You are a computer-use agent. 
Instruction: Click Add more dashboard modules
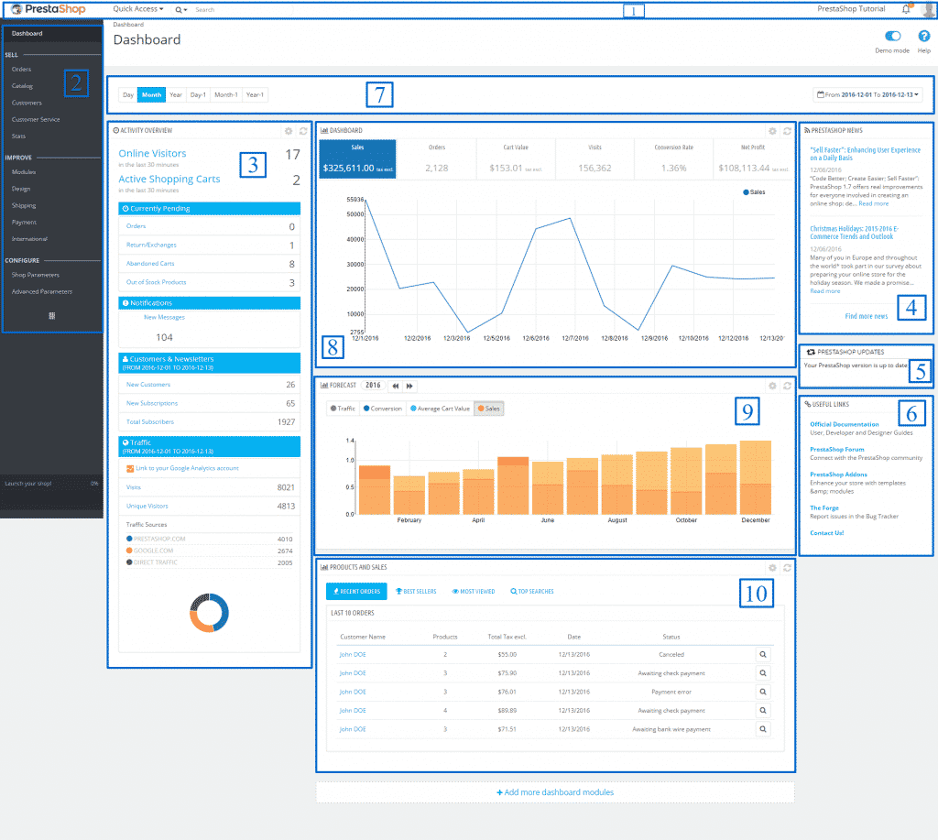point(554,791)
